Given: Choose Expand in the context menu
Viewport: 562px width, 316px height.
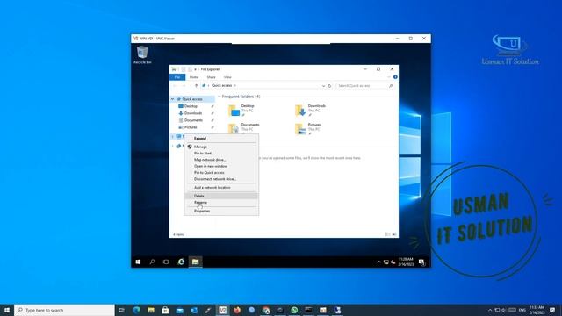Looking at the screenshot, I should click(221, 139).
